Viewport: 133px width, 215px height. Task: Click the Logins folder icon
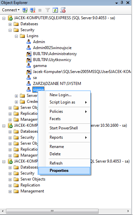(x=22, y=36)
